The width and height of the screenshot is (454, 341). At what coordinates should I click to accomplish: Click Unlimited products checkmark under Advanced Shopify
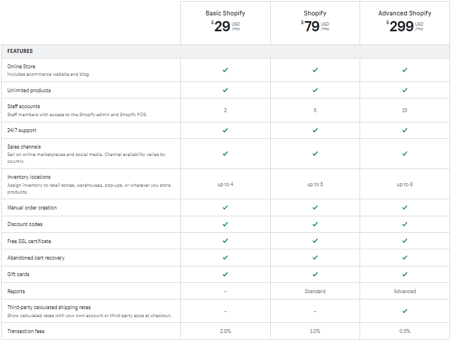pyautogui.click(x=405, y=90)
